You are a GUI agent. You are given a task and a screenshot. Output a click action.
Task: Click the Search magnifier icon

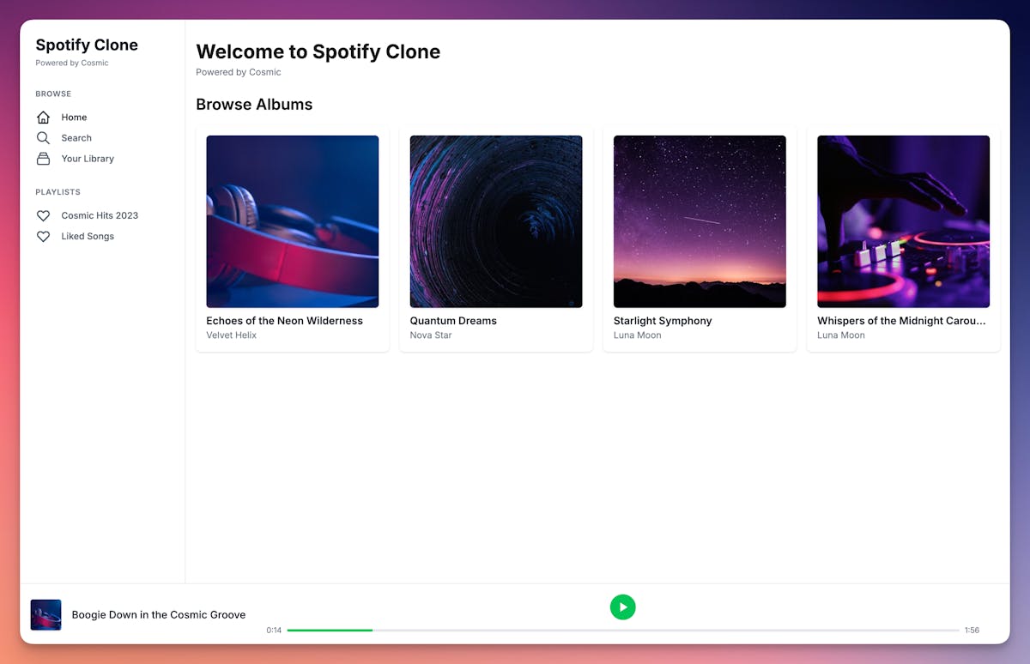click(44, 137)
